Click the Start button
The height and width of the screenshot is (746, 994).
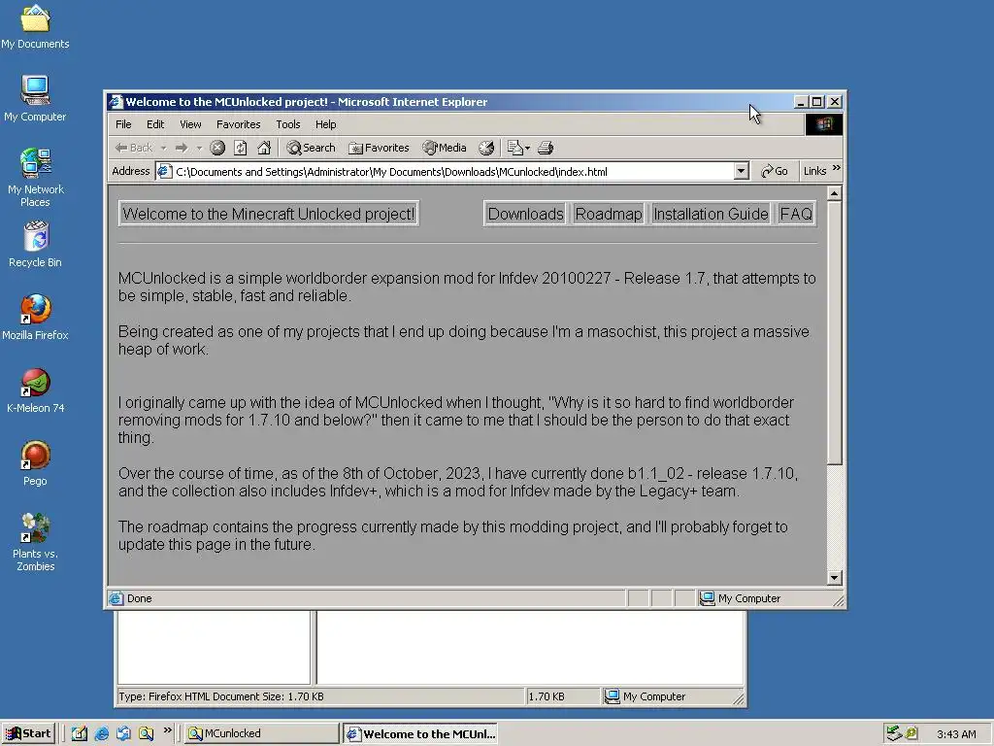(x=28, y=733)
